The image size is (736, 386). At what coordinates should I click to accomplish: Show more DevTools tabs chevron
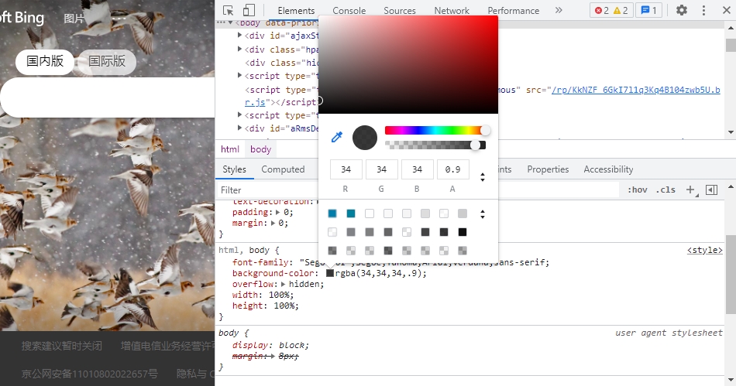(559, 10)
